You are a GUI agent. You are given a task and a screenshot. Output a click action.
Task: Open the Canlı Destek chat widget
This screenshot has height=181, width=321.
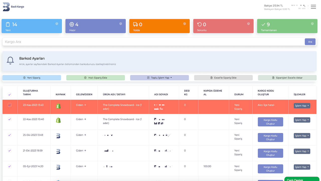coord(302,179)
